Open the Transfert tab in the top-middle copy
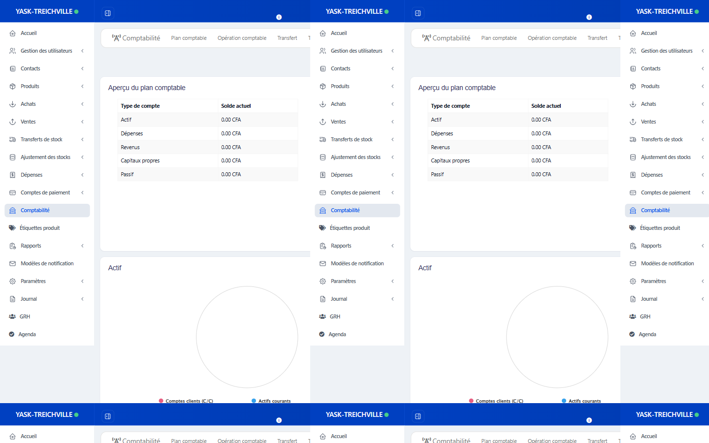The width and height of the screenshot is (709, 443). (x=597, y=38)
